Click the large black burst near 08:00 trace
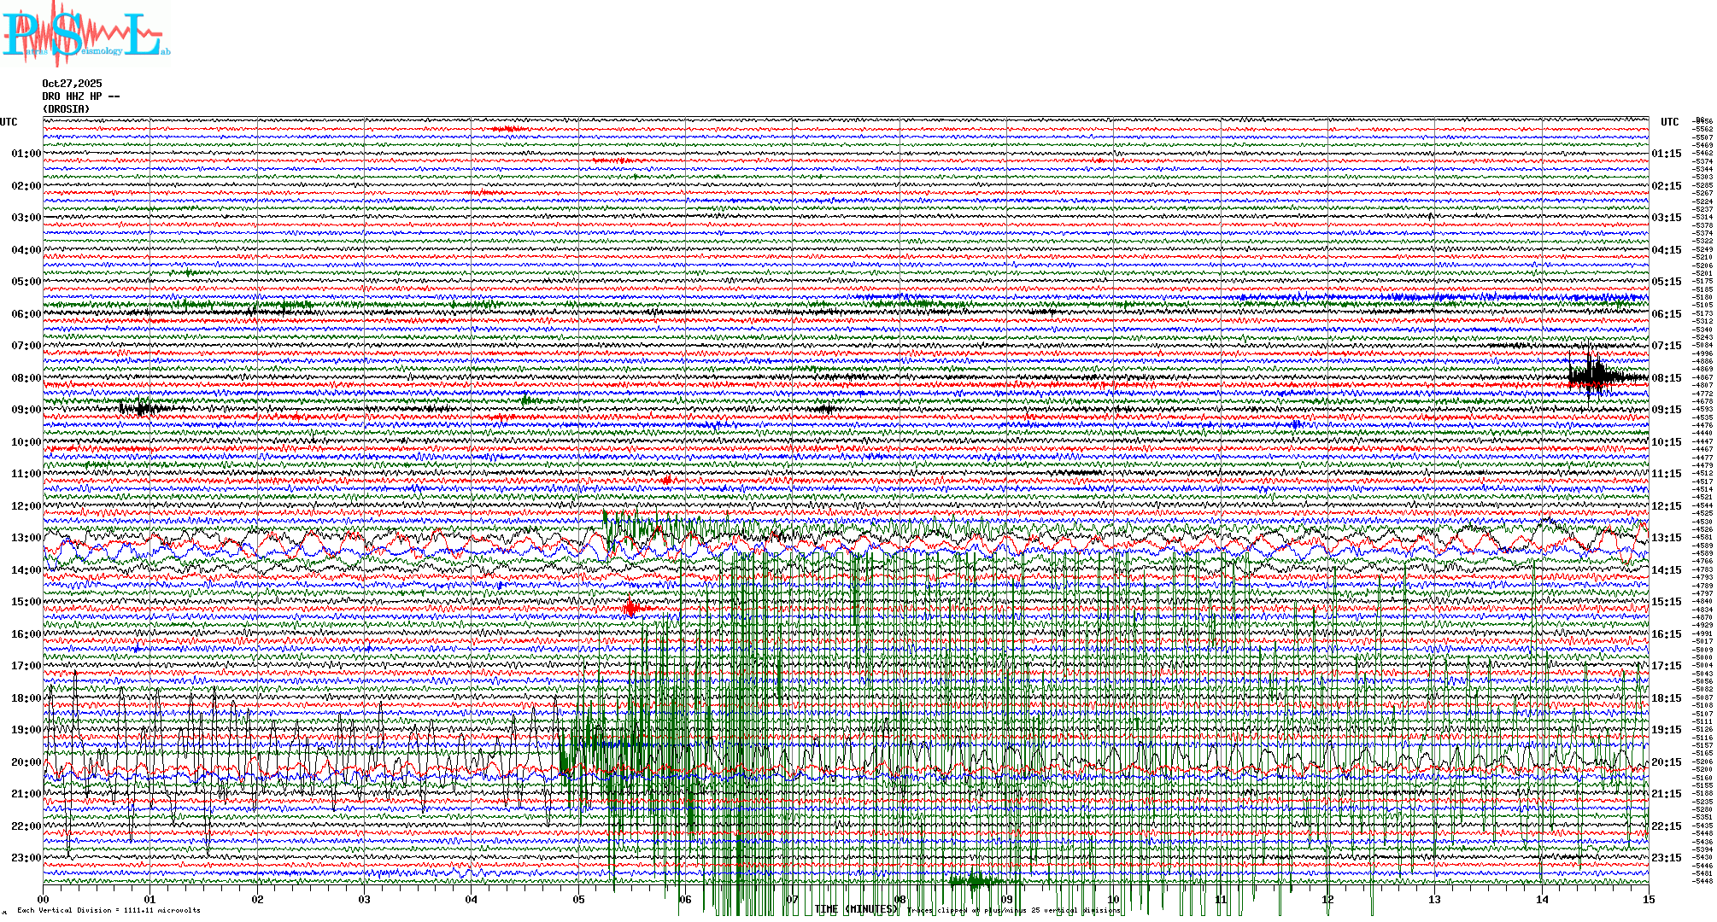Screen dimensions: 1717x922 [x=1593, y=376]
